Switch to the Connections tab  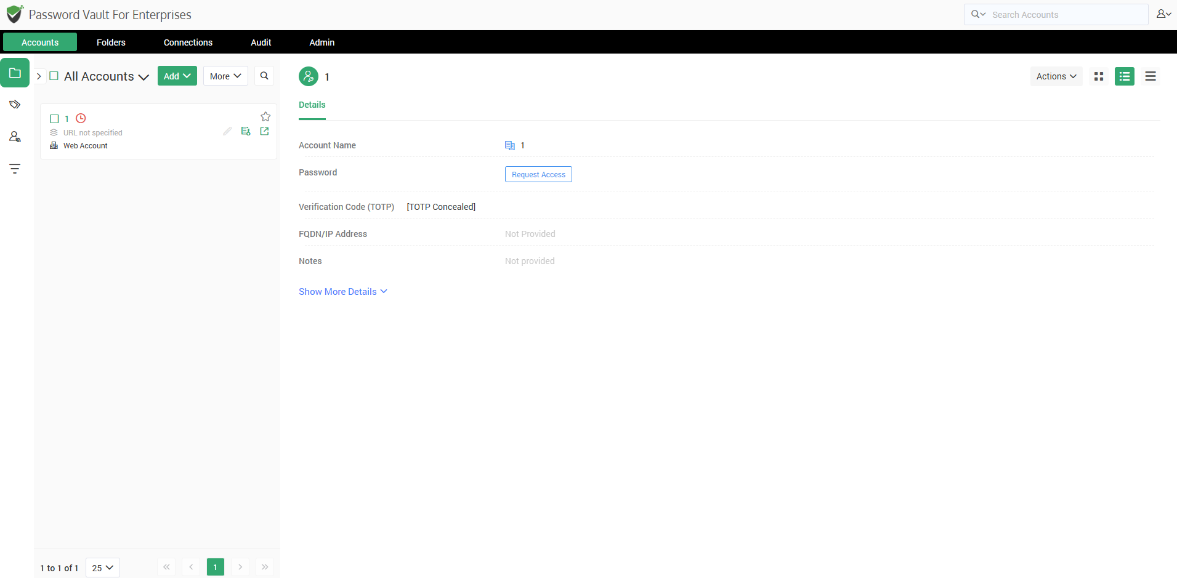click(x=188, y=42)
